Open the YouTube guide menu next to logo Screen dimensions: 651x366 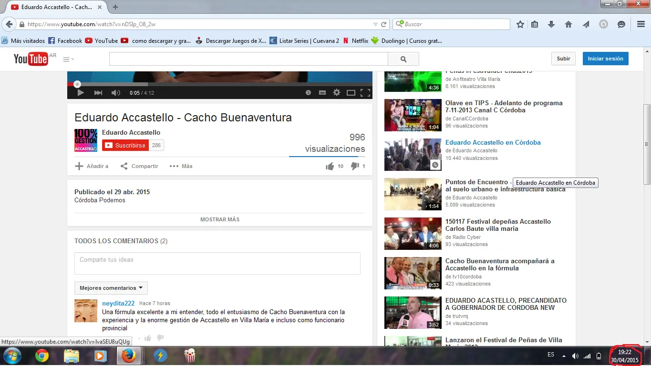pos(68,59)
